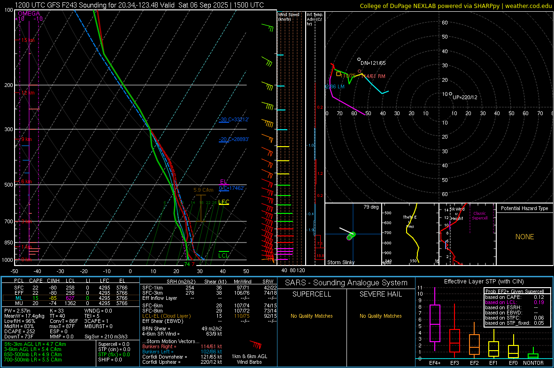Click the PW = 2.57in value
Viewport: 554px width, 368px height.
[x=17, y=311]
